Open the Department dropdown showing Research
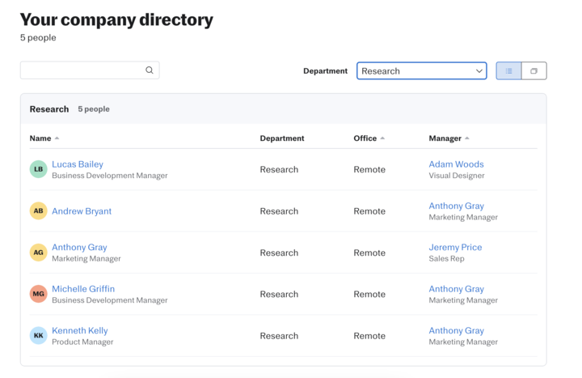Image resolution: width=582 pixels, height=378 pixels. pyautogui.click(x=422, y=70)
